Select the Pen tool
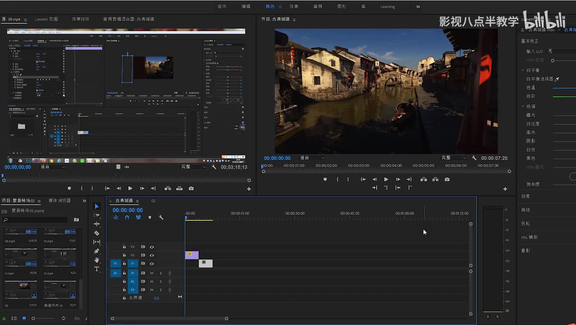The image size is (576, 325). click(x=97, y=251)
